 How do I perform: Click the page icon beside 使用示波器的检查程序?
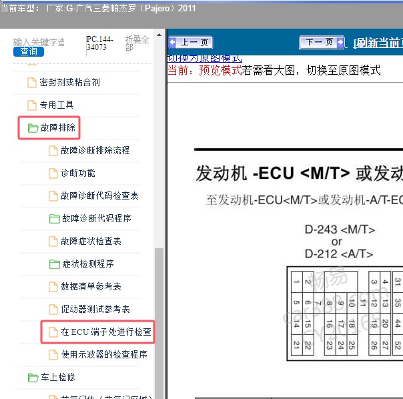[x=53, y=355]
